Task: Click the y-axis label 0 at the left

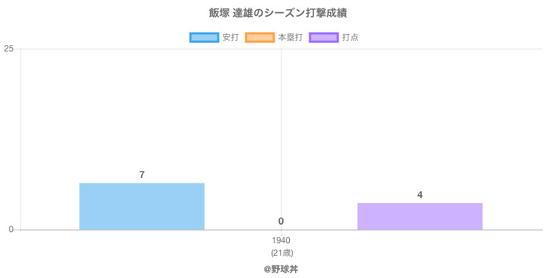Action: [11, 229]
